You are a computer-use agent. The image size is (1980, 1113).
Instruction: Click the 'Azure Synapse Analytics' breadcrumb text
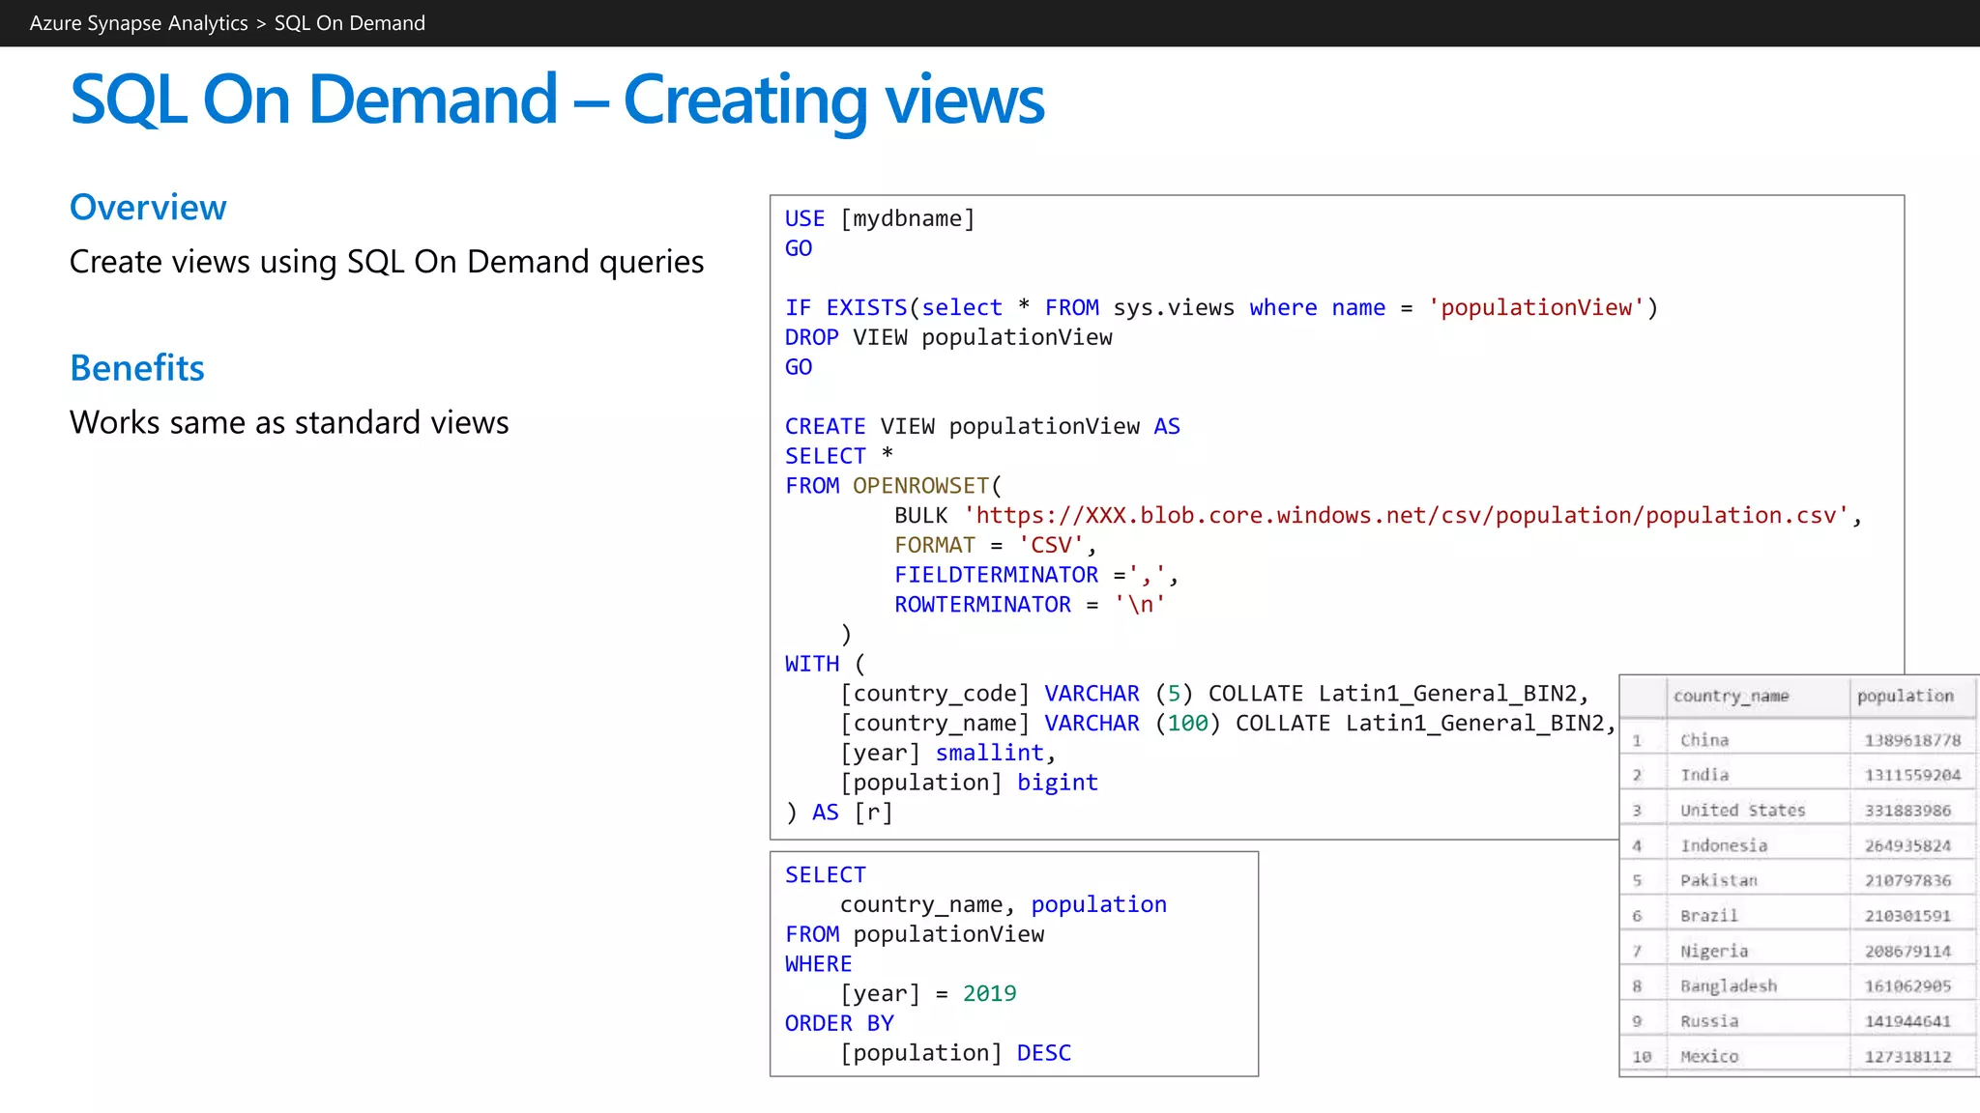pos(138,23)
